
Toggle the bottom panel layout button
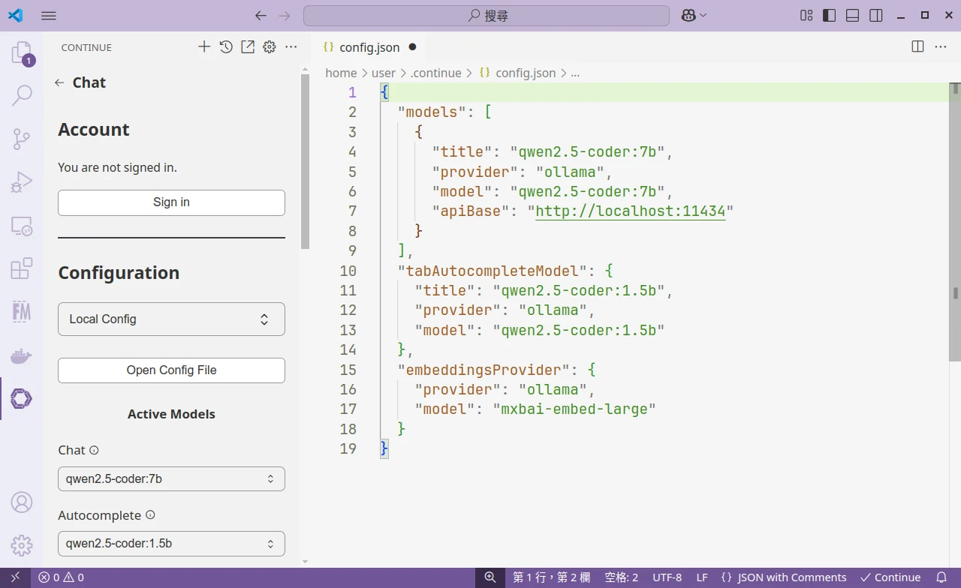[x=853, y=15]
